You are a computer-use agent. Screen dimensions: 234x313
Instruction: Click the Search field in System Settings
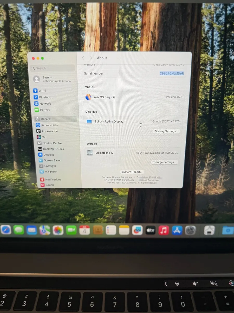(52, 68)
